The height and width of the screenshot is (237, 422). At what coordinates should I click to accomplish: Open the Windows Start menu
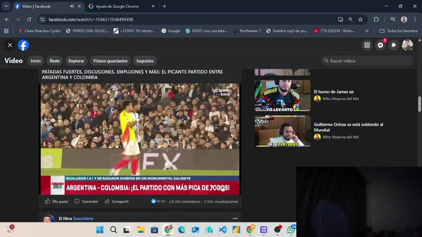click(x=100, y=230)
